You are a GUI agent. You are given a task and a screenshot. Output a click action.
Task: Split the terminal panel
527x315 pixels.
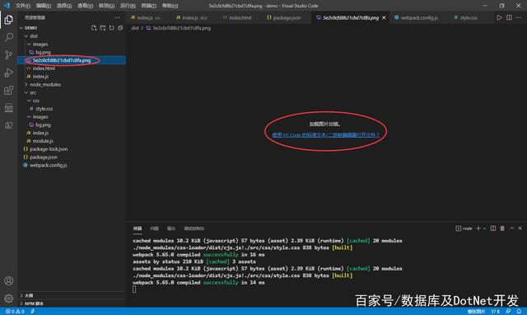click(x=492, y=228)
